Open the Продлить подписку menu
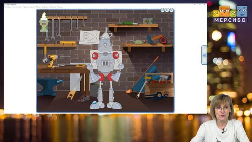This screenshot has height=142, width=252. pyautogui.click(x=29, y=7)
